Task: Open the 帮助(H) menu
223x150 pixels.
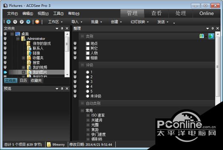Action: [x=74, y=13]
